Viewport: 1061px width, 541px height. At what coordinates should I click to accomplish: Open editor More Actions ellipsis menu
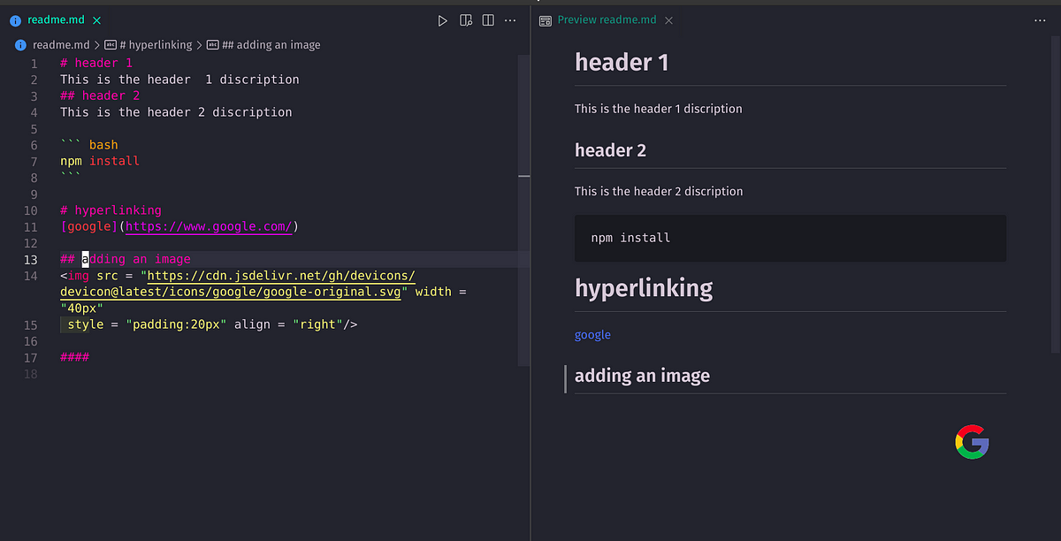click(510, 20)
